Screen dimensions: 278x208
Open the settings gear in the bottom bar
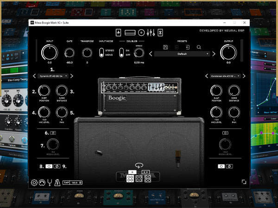[x=34, y=182]
